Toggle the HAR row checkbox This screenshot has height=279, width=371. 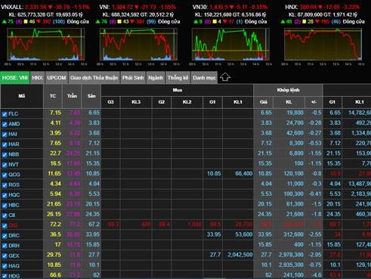click(x=5, y=144)
